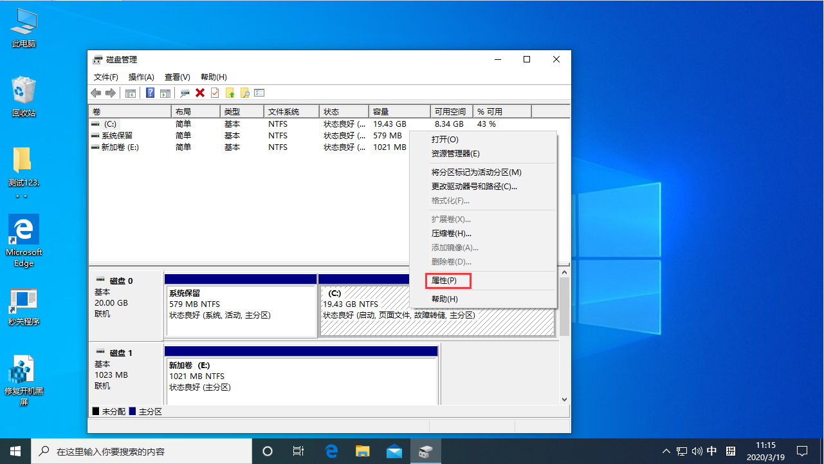824x464 pixels.
Task: Select 属性(P) from the context menu
Action: [x=448, y=281]
